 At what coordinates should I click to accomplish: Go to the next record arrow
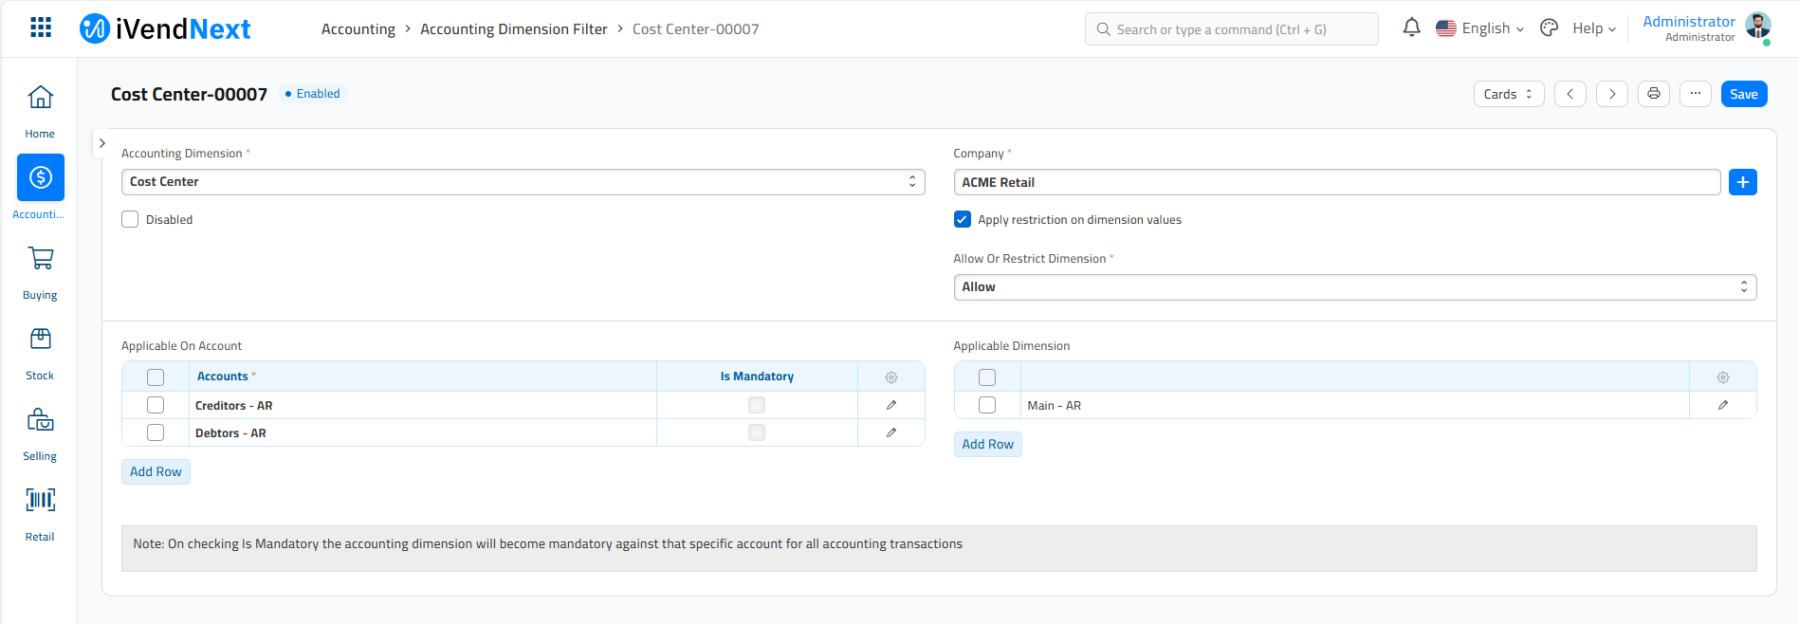[1611, 94]
